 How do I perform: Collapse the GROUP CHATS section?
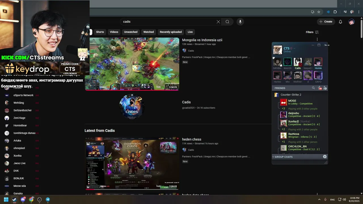tap(273, 157)
